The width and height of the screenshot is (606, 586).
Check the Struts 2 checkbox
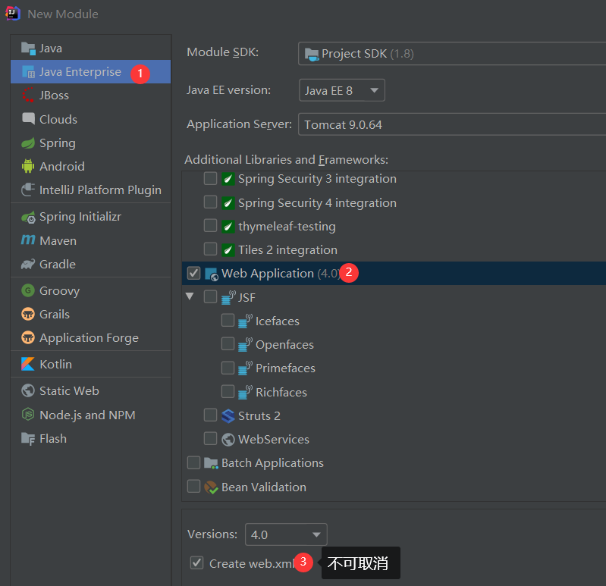point(210,415)
